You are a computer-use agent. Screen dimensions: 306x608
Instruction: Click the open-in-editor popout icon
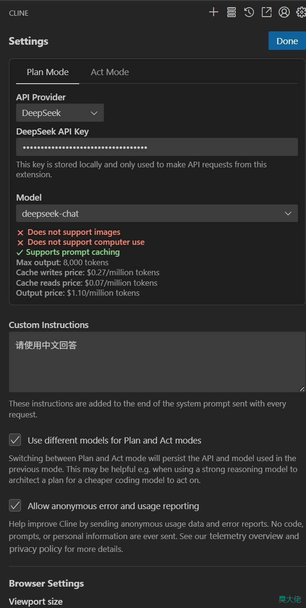click(x=267, y=12)
